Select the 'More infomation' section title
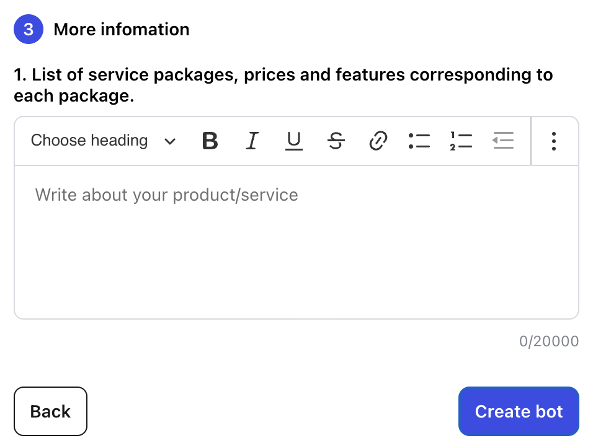593x446 pixels. pos(122,30)
